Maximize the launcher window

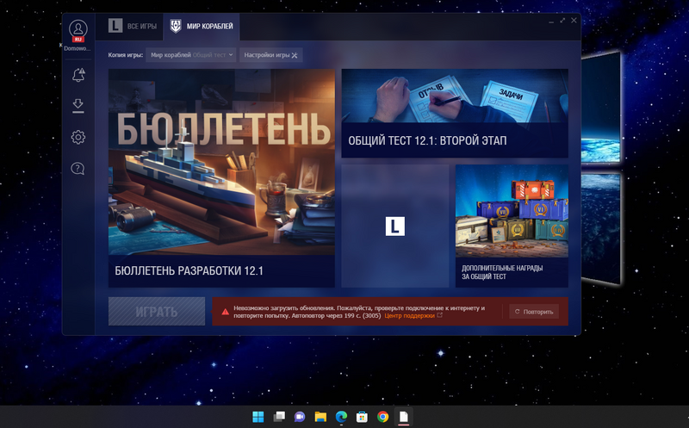(562, 21)
